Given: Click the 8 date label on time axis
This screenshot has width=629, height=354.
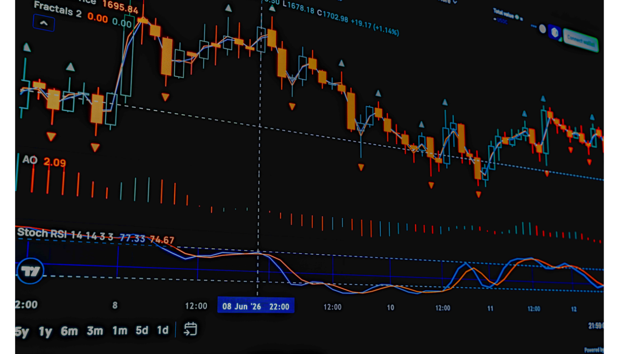Looking at the screenshot, I should pos(115,305).
